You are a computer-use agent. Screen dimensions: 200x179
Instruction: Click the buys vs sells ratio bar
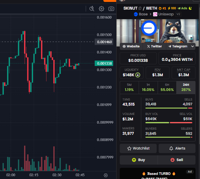pos(169,108)
